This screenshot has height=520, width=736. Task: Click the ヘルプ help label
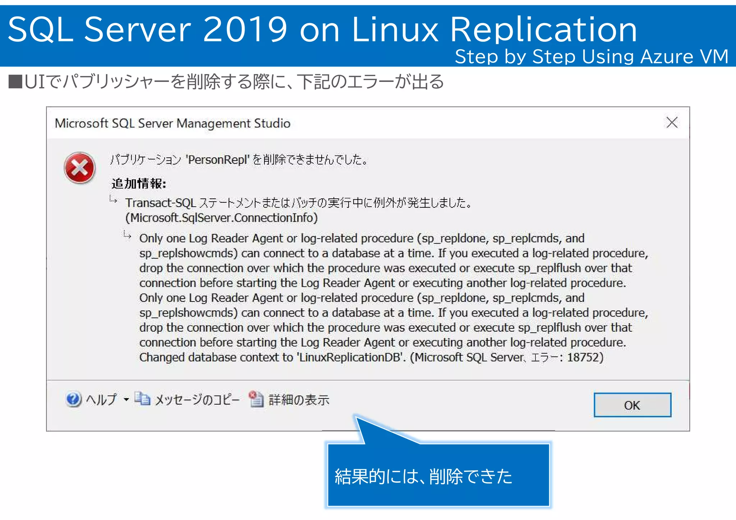(102, 399)
